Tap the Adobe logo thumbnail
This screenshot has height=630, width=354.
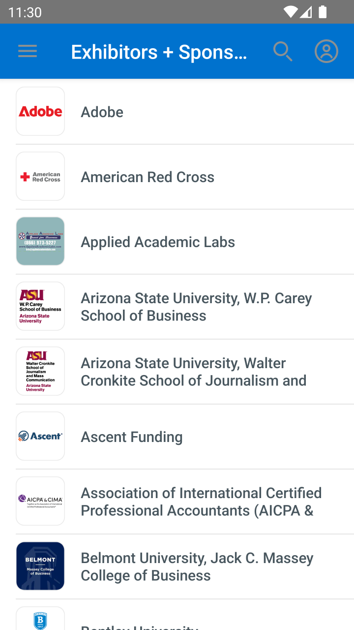pyautogui.click(x=40, y=111)
